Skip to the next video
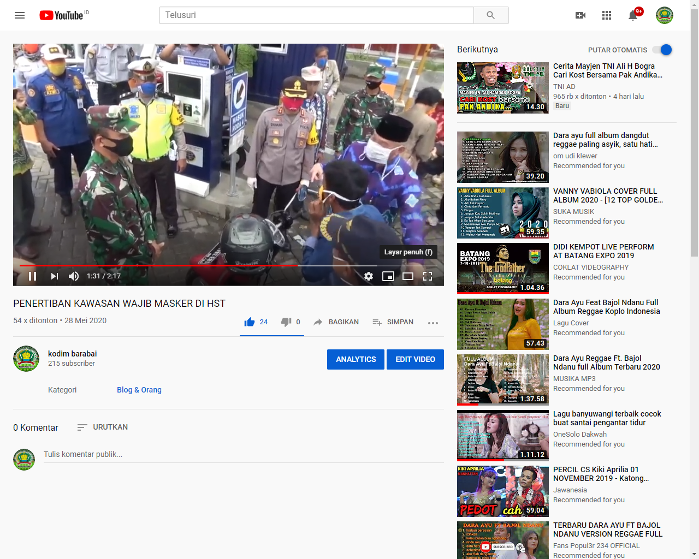The width and height of the screenshot is (699, 559). 54,276
